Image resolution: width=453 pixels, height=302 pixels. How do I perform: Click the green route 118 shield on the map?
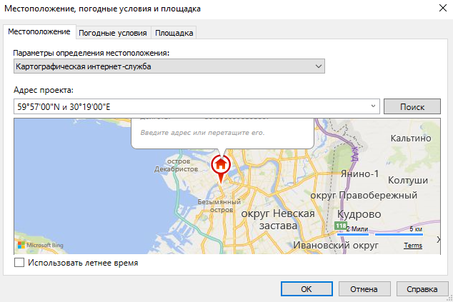coord(341,226)
